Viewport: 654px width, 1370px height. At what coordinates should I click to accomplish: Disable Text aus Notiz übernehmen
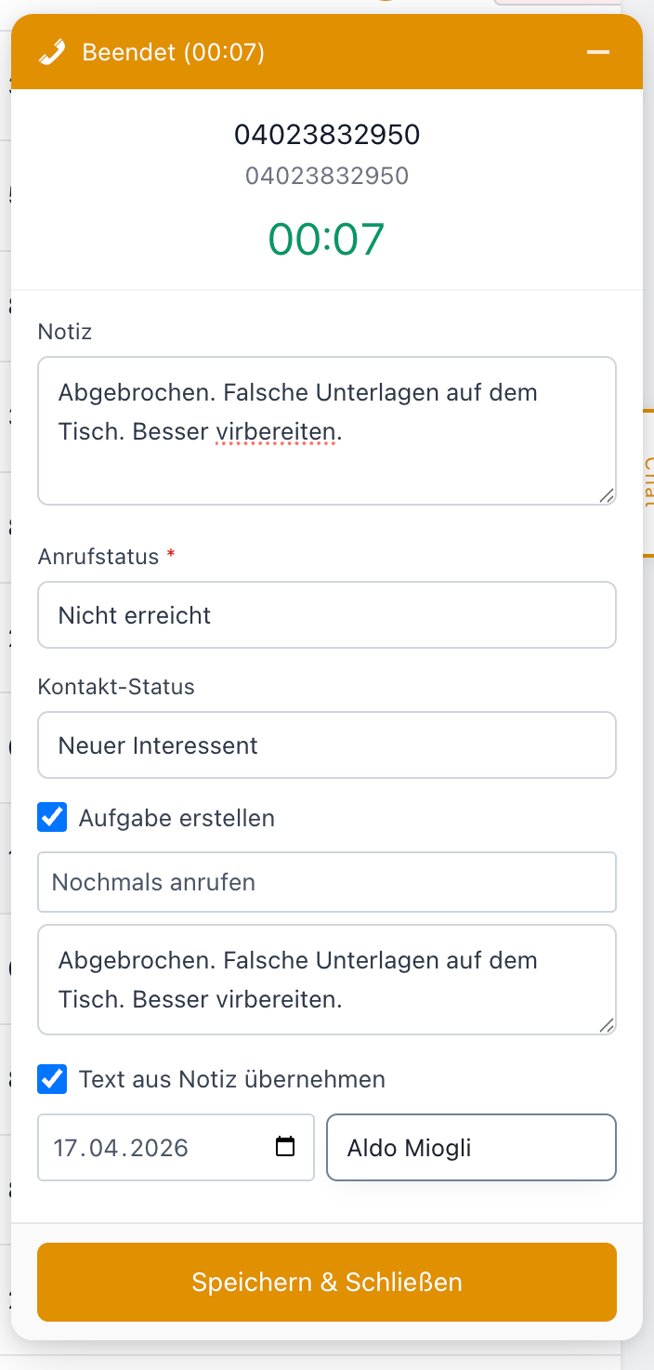point(52,1079)
